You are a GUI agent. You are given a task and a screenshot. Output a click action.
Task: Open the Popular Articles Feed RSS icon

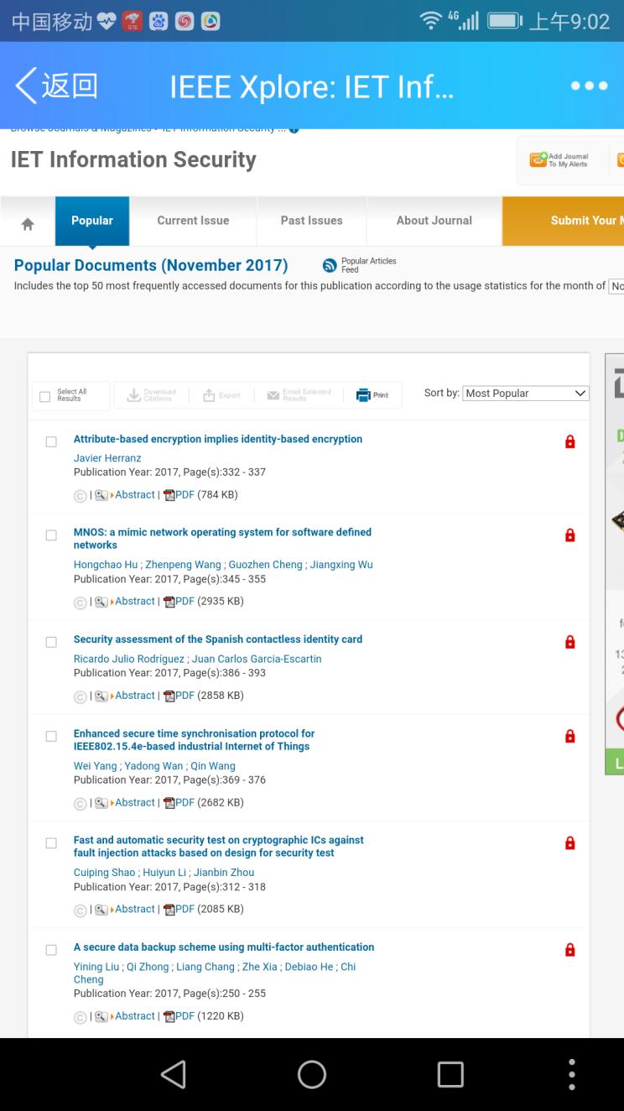point(330,266)
